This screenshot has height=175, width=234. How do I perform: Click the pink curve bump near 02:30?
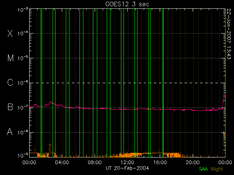click(50, 102)
